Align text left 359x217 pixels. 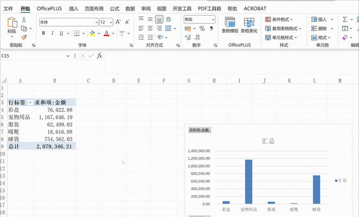pyautogui.click(x=141, y=28)
